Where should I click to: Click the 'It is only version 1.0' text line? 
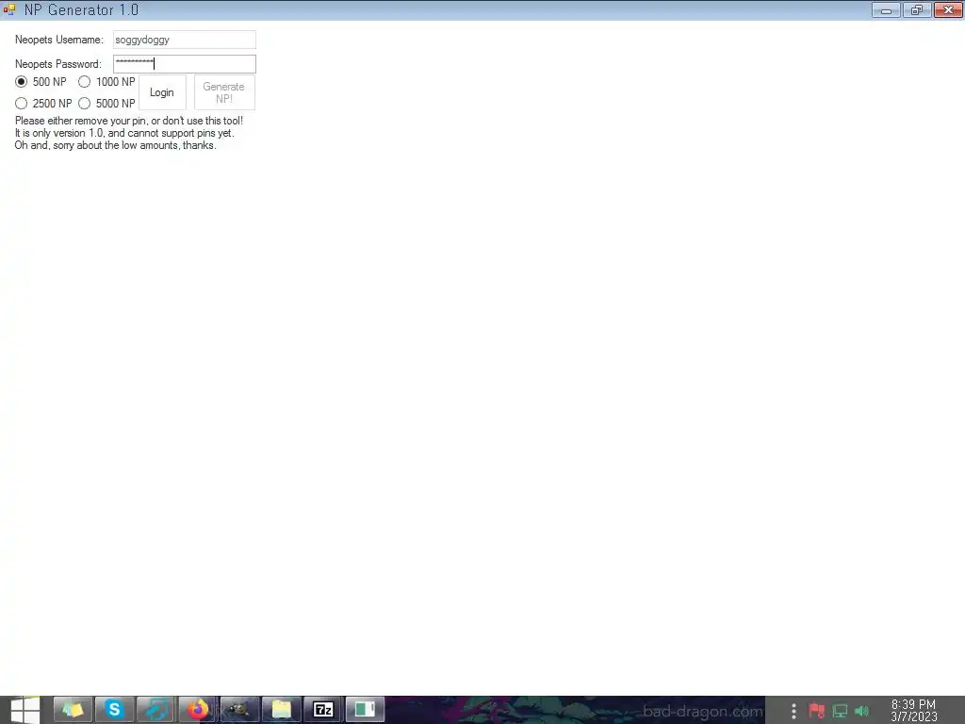pos(124,133)
